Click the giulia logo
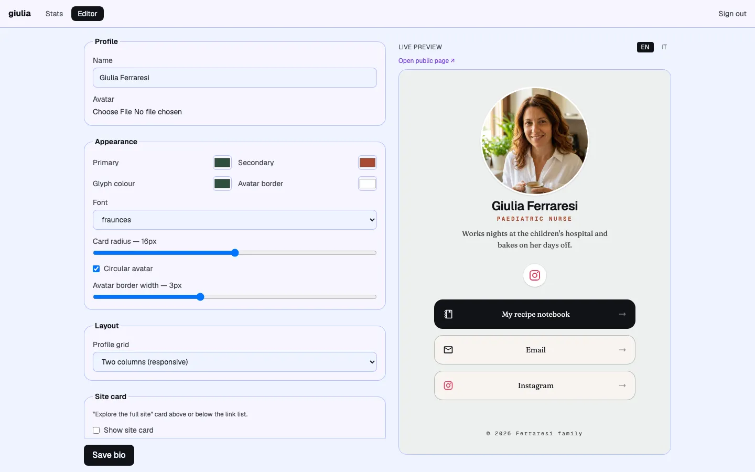755x472 pixels. [x=19, y=14]
